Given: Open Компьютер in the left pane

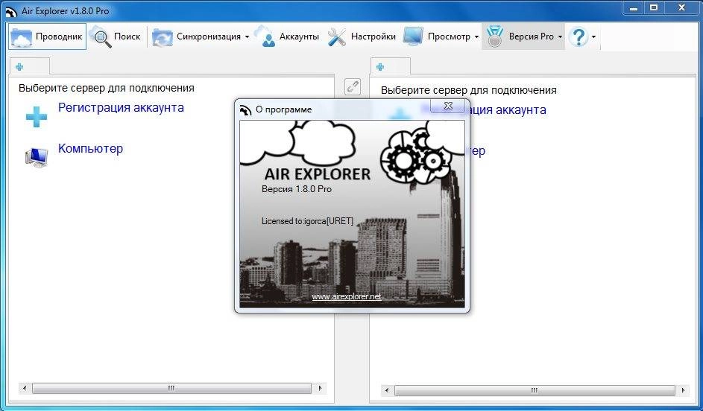Looking at the screenshot, I should tap(90, 149).
